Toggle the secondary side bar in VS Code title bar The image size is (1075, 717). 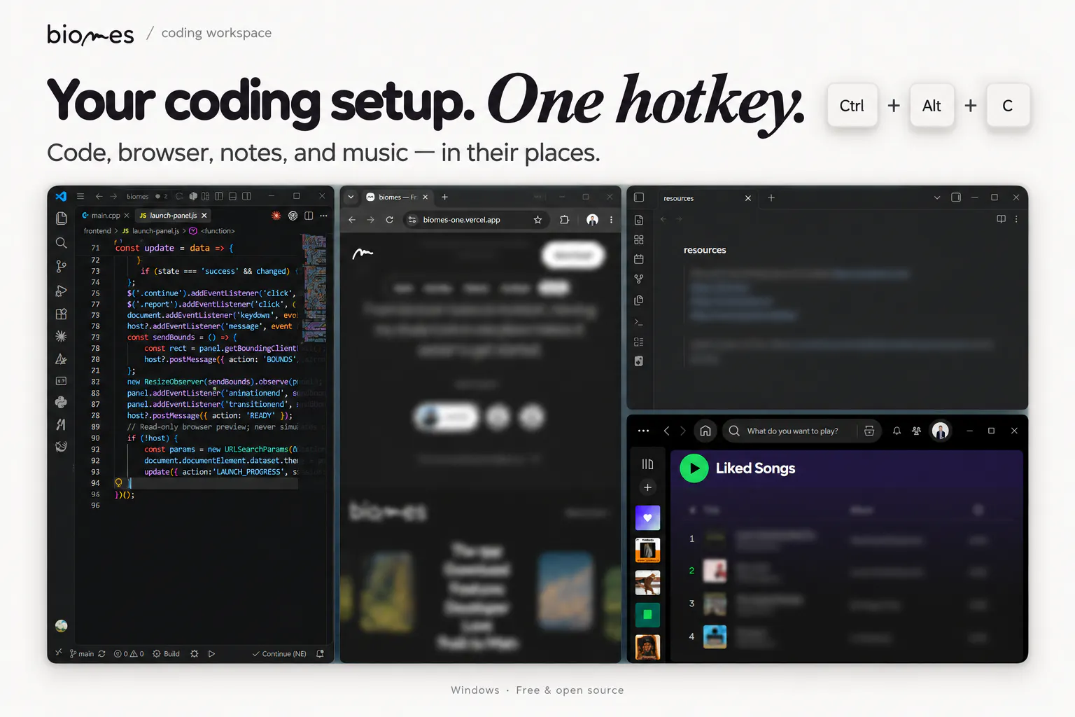coord(246,196)
